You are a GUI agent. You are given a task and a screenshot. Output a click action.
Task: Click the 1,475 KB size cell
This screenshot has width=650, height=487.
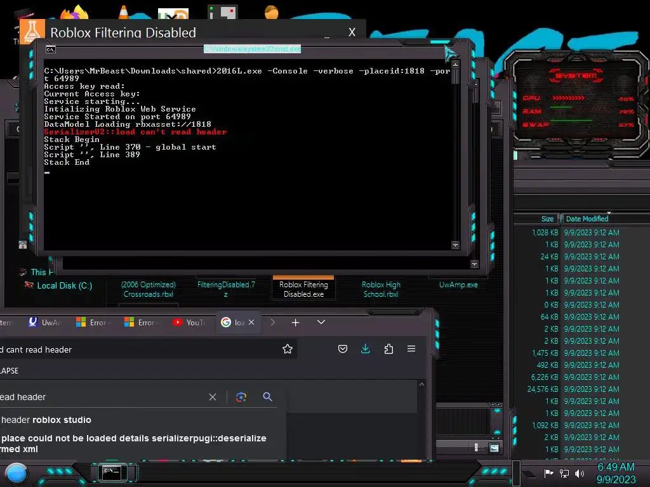[545, 353]
